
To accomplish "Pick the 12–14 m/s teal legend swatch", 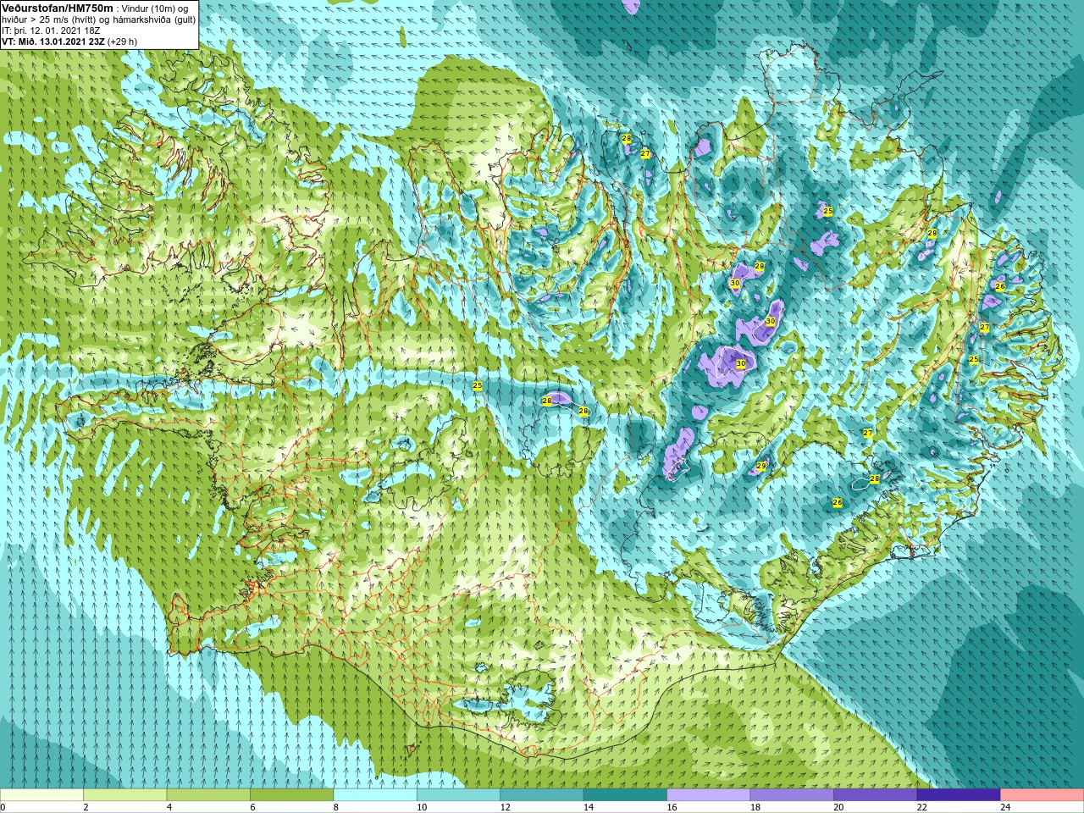I will 542,795.
